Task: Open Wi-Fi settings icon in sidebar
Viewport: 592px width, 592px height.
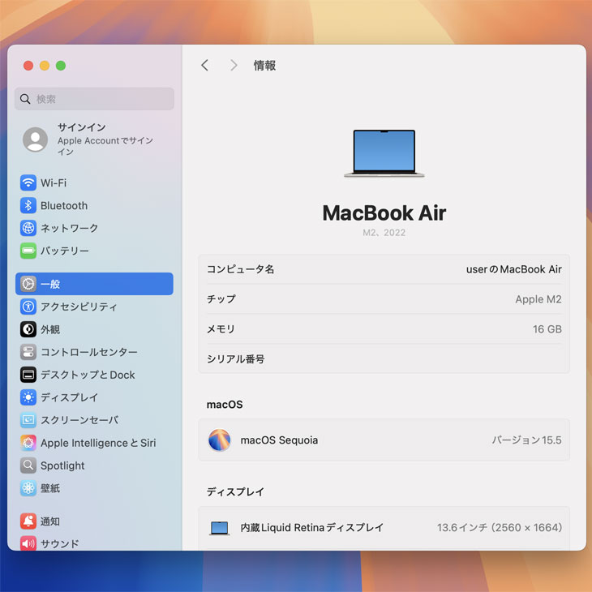Action: tap(28, 182)
